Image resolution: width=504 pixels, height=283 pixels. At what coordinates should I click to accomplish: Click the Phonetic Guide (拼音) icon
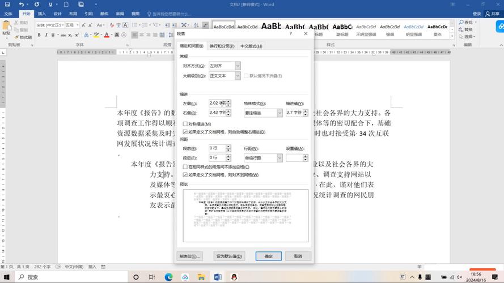pyautogui.click(x=118, y=25)
